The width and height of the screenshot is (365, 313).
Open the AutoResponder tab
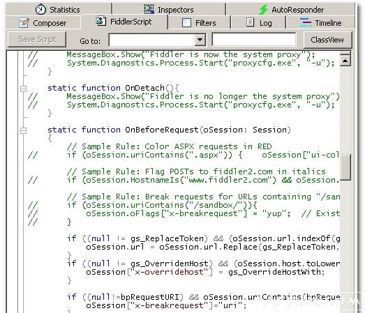(291, 10)
